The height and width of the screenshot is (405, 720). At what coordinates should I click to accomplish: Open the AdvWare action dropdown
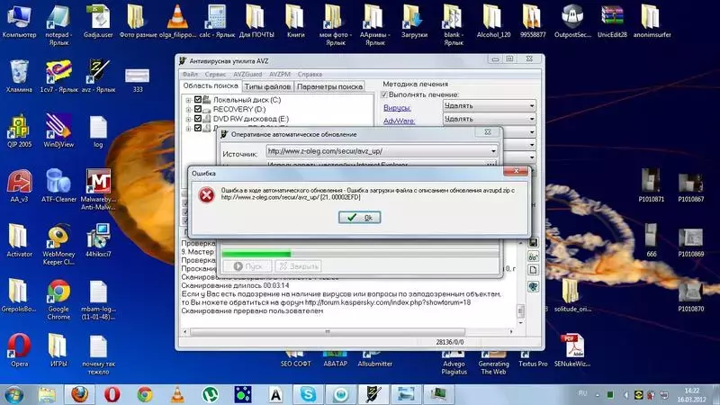click(489, 119)
